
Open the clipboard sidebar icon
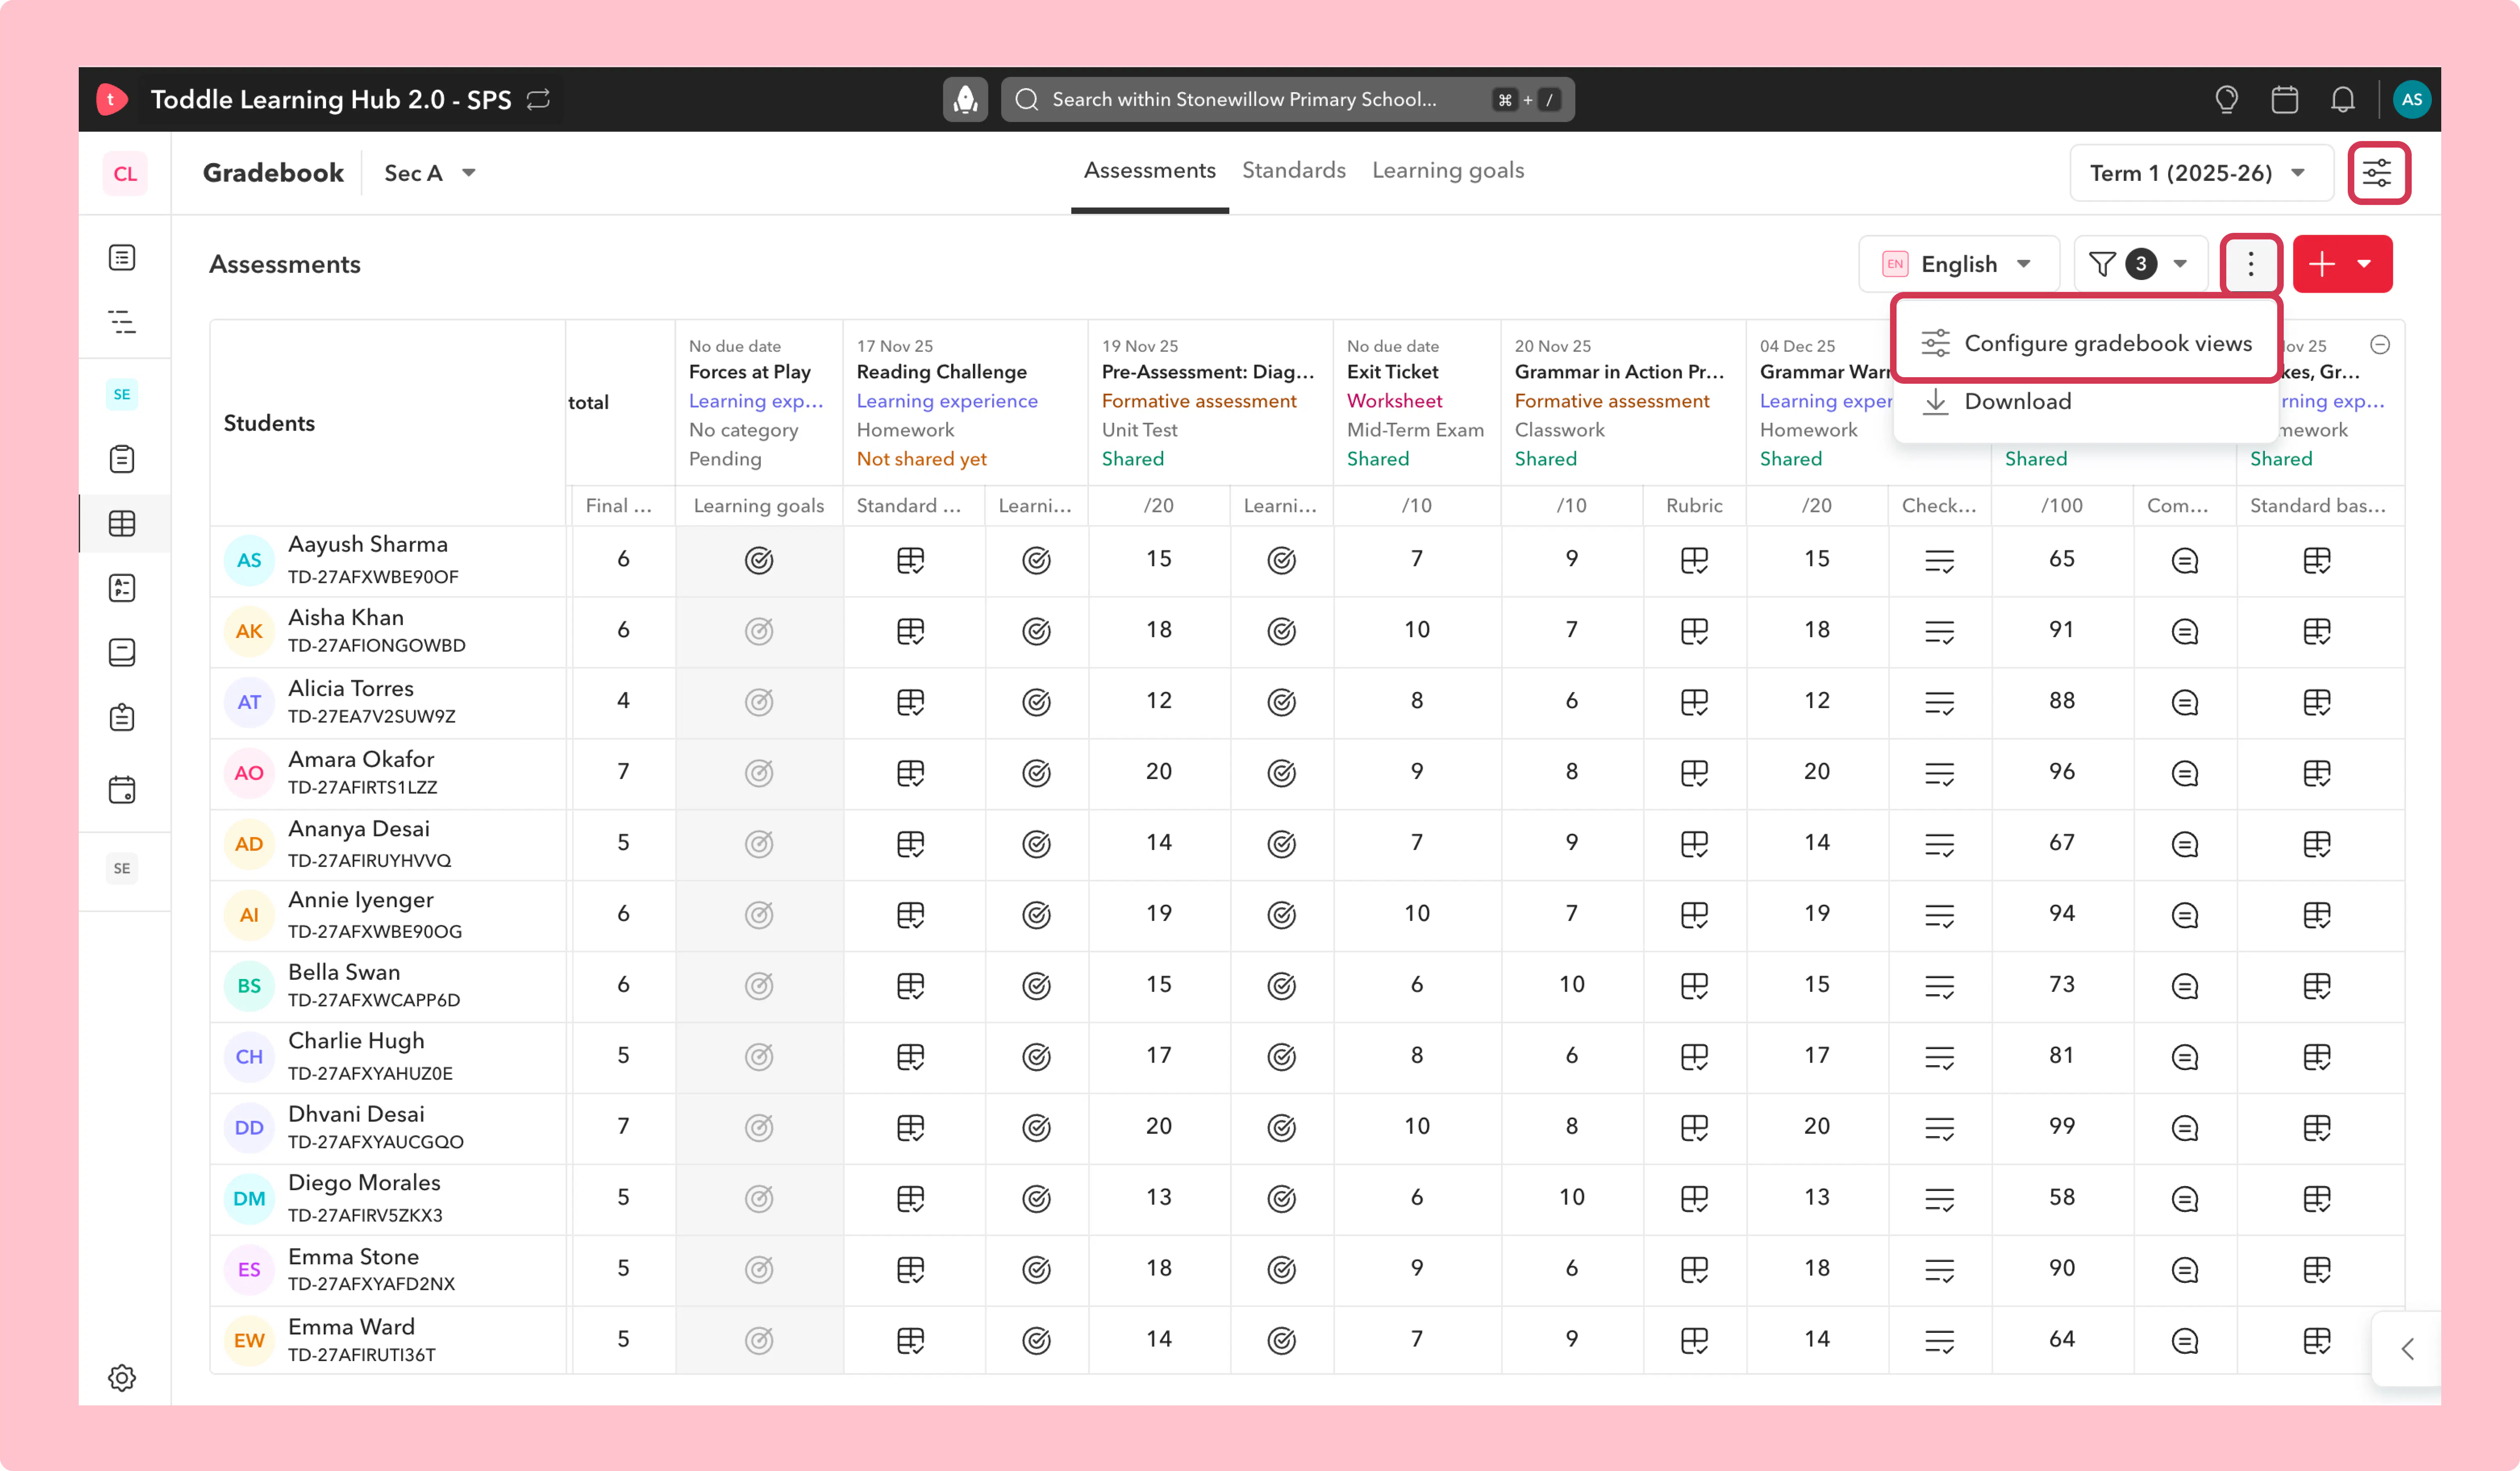click(x=122, y=459)
